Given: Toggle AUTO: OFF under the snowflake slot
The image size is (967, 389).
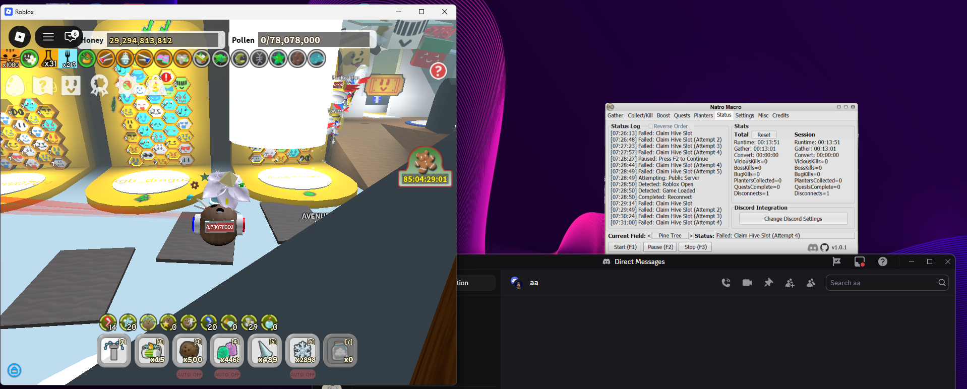Looking at the screenshot, I should coord(303,374).
